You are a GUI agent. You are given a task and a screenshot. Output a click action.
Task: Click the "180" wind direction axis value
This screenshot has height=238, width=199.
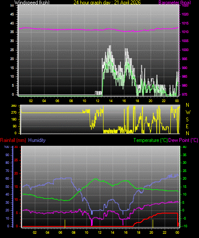pyautogui.click(x=14, y=120)
